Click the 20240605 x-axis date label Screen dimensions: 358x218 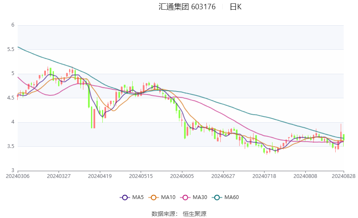point(182,176)
